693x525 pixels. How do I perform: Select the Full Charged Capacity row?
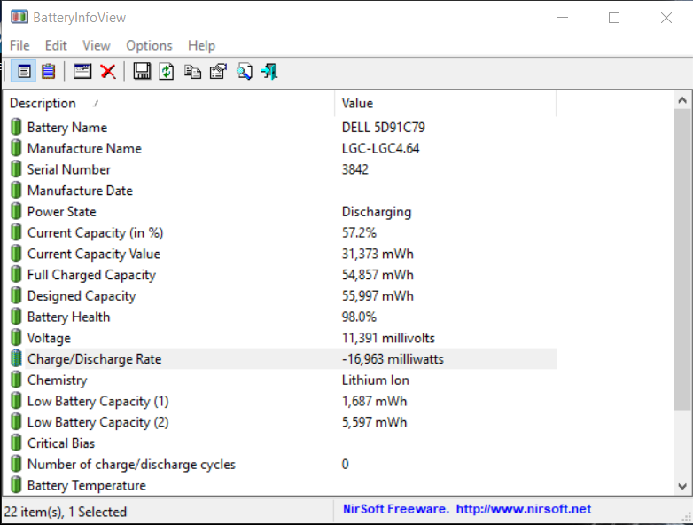pos(280,275)
